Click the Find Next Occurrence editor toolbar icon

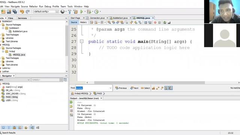pyautogui.click(x=118, y=22)
